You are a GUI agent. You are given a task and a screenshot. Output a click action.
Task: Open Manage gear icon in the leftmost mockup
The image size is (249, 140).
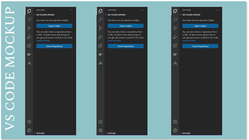tap(29, 130)
